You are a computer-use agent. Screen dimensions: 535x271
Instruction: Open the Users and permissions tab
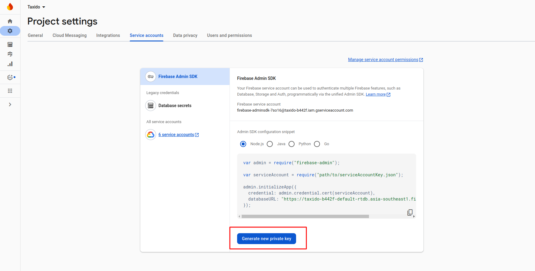tap(229, 35)
